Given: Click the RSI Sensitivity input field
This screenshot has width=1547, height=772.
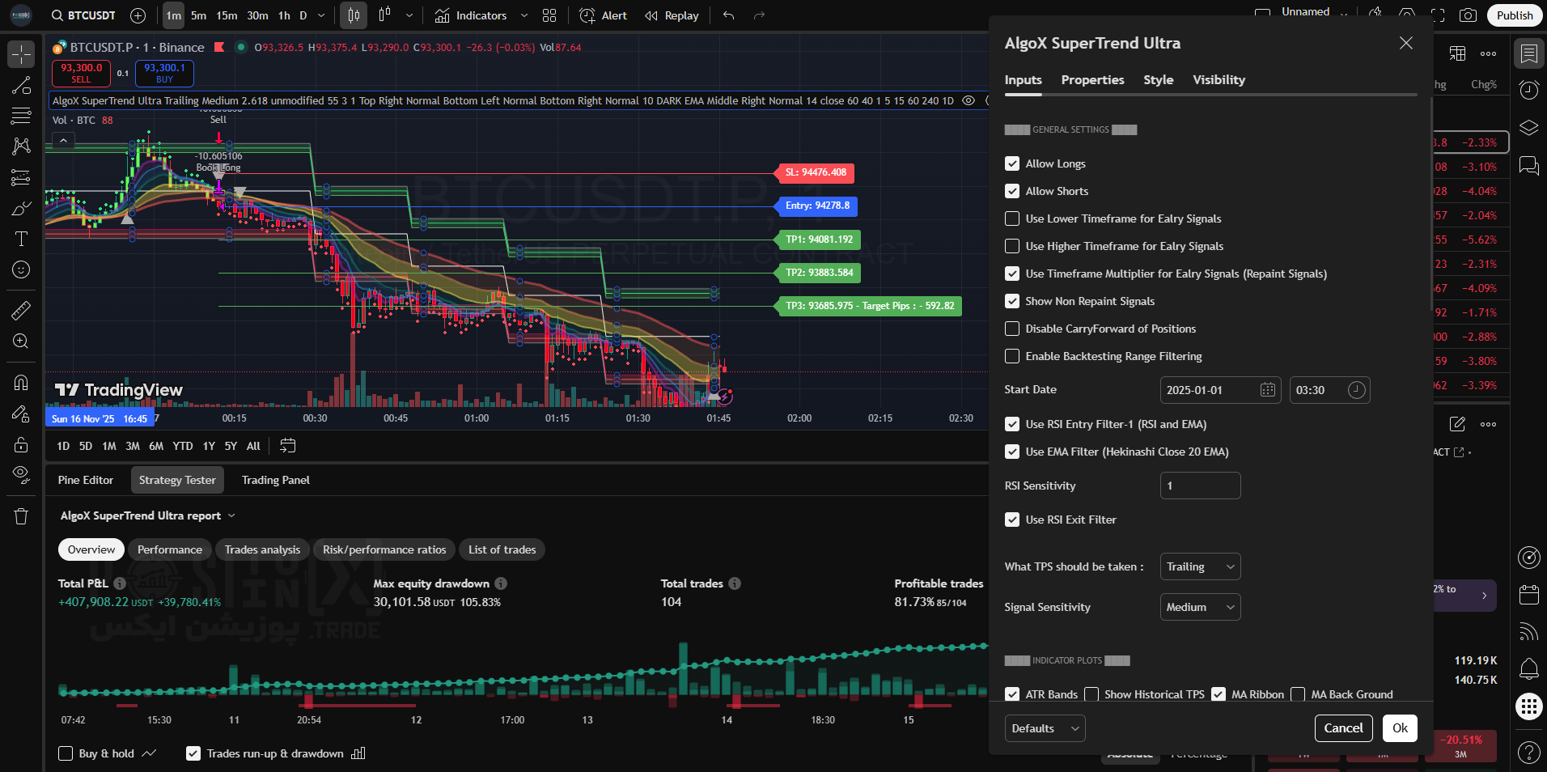Looking at the screenshot, I should 1200,486.
